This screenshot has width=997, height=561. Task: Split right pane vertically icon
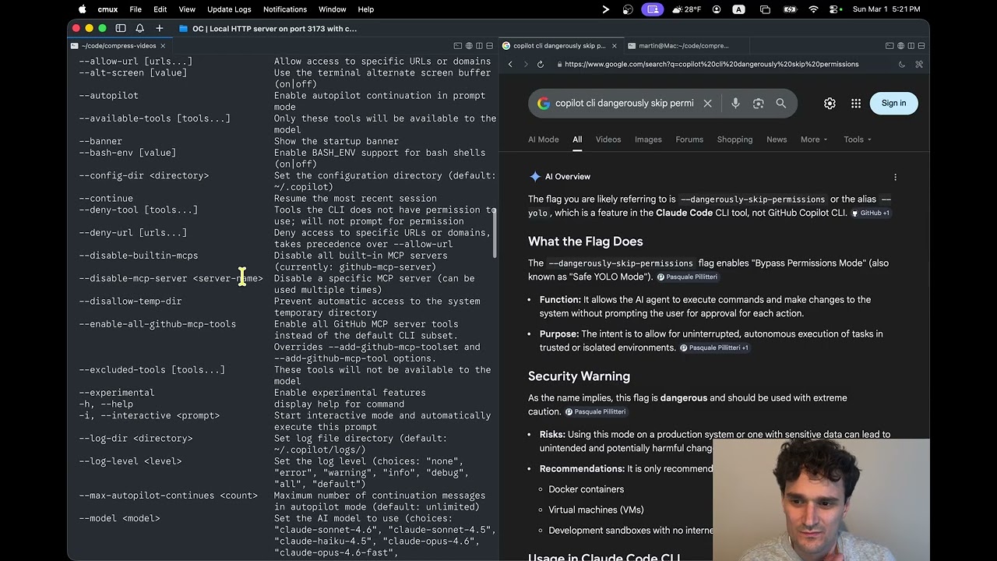pyautogui.click(x=911, y=46)
